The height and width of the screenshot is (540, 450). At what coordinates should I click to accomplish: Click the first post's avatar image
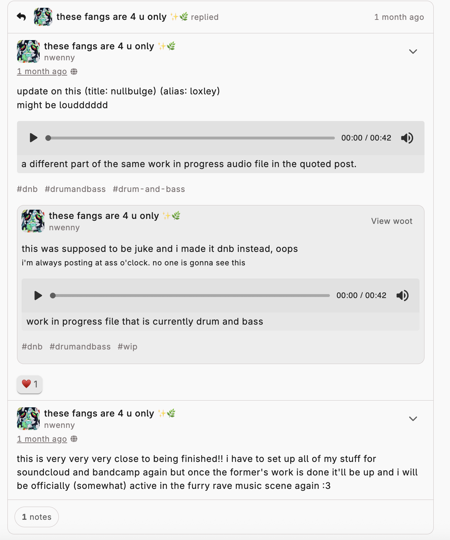(28, 51)
